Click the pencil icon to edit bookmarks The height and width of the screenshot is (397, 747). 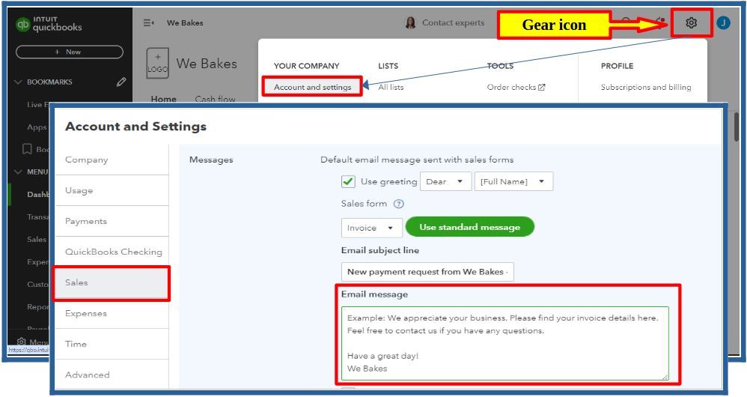[x=121, y=82]
